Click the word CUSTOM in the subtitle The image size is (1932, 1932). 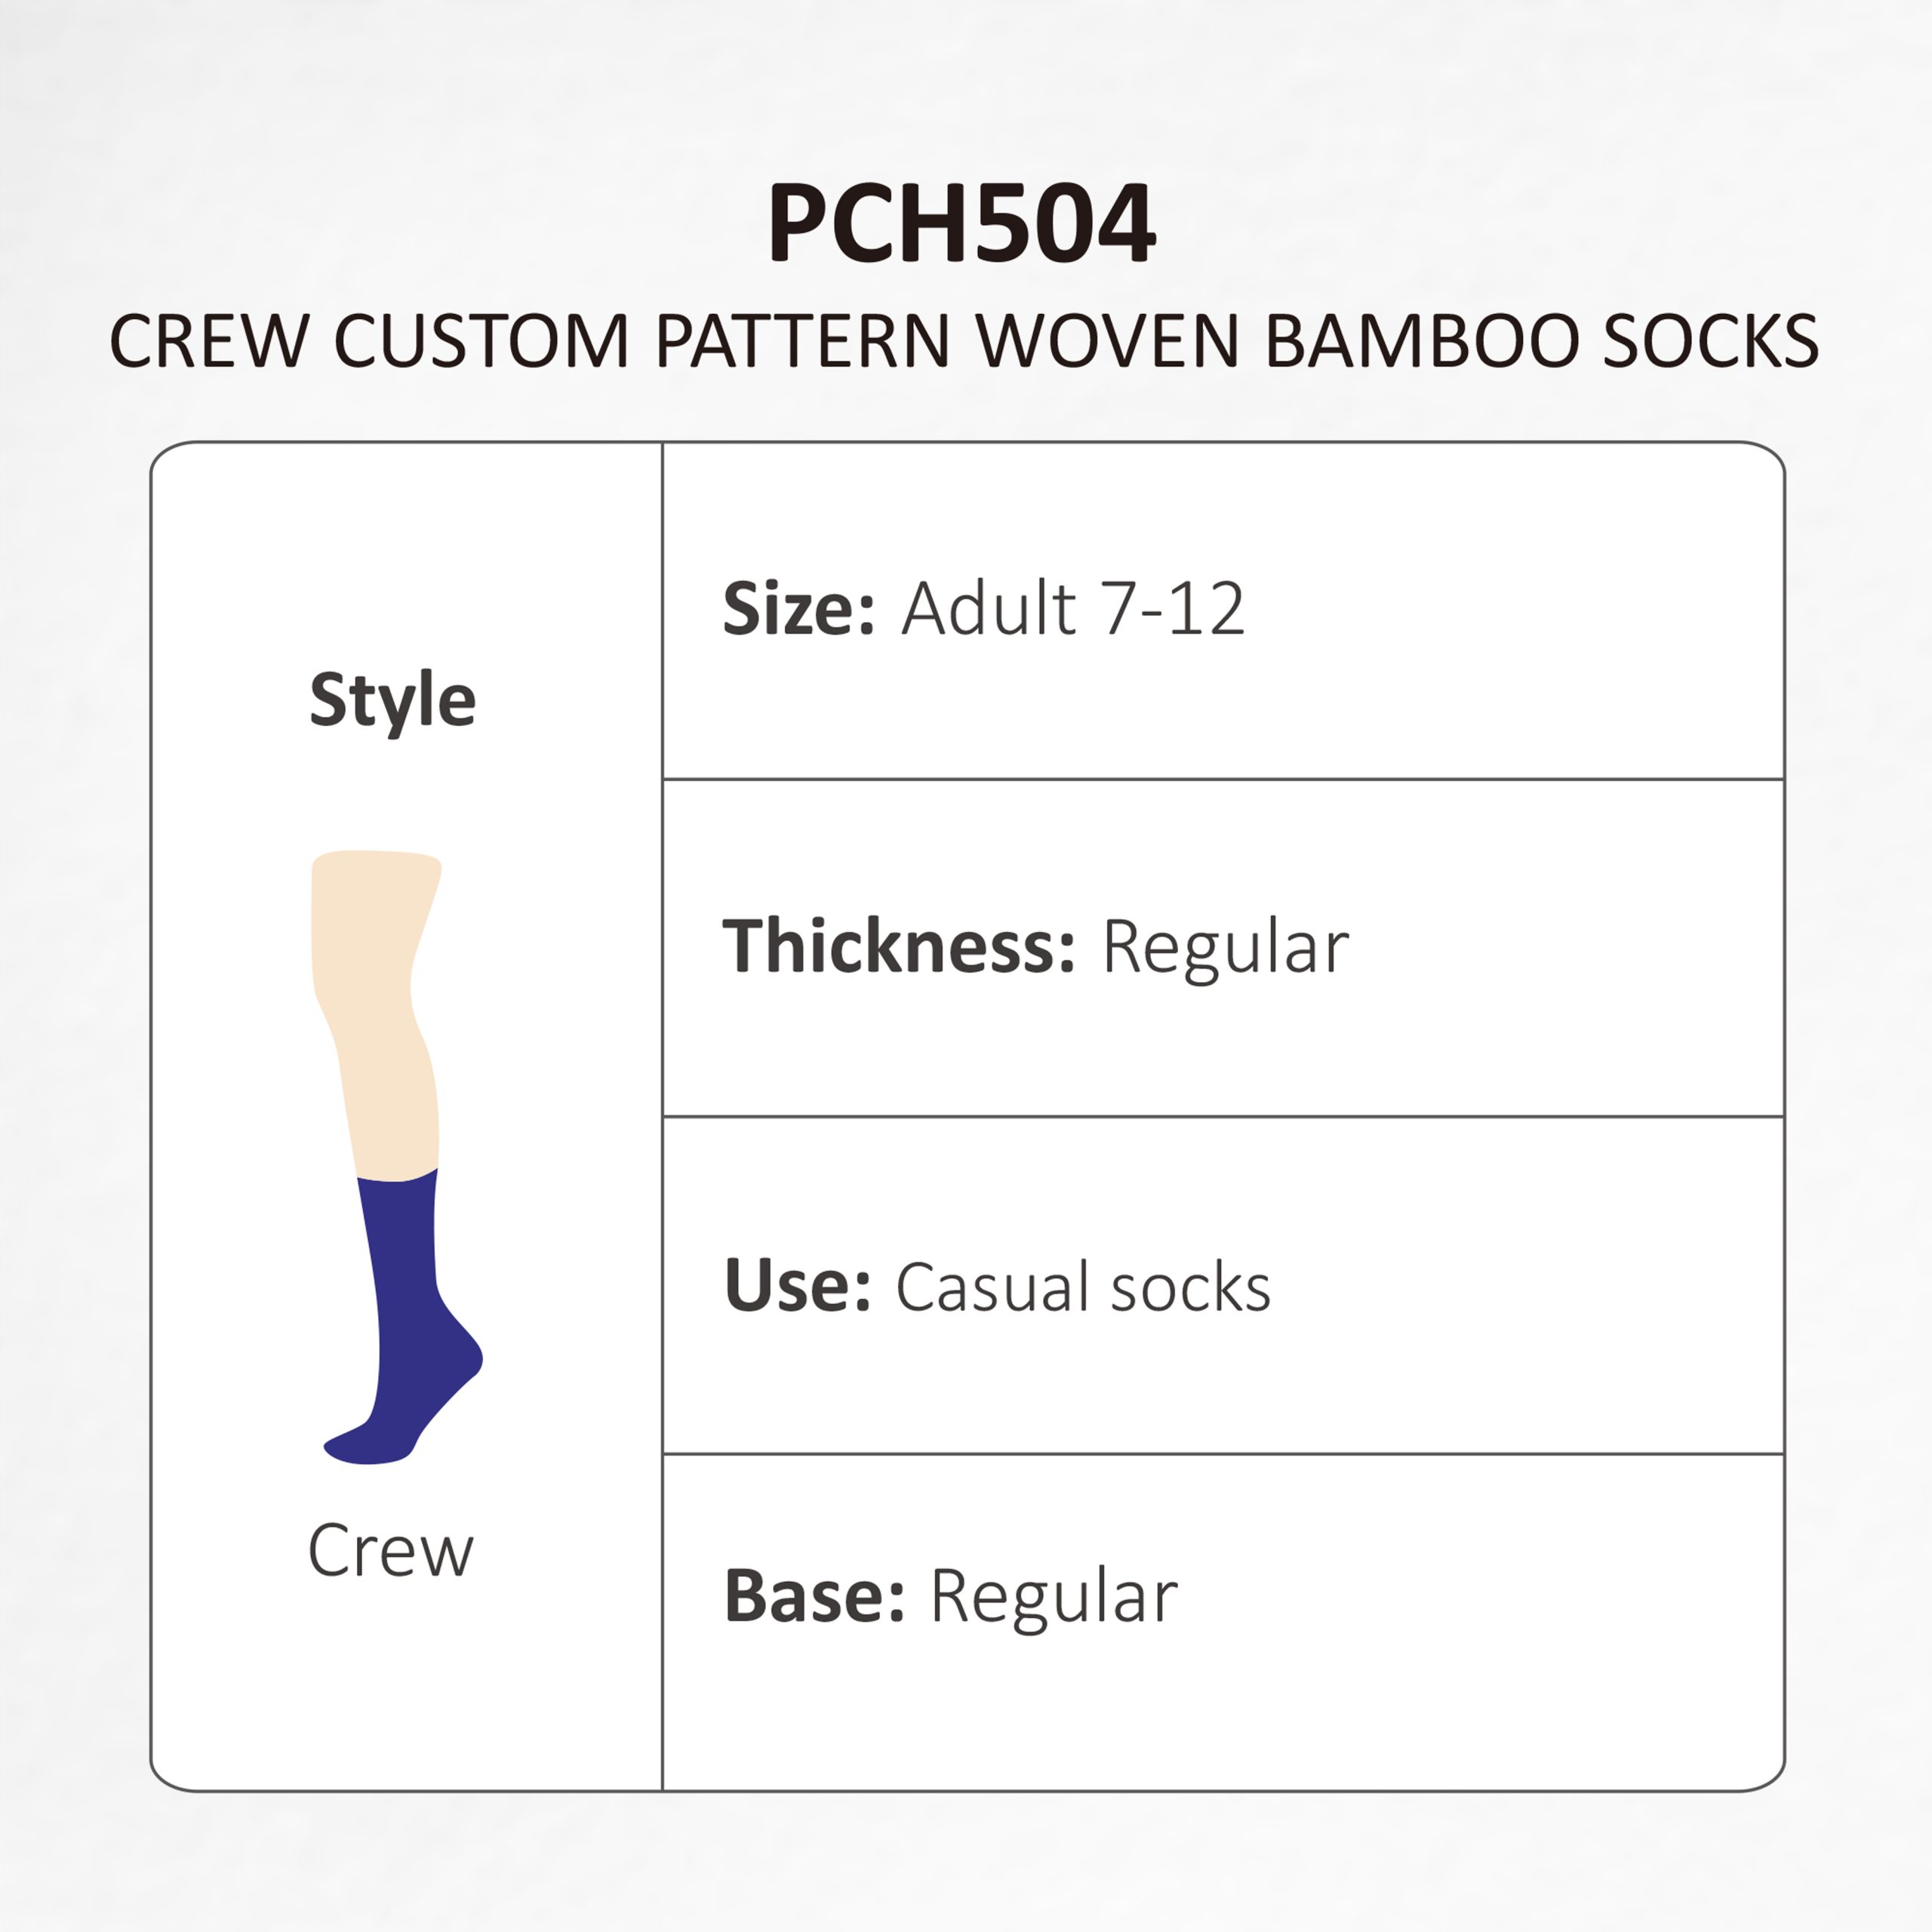[x=481, y=342]
